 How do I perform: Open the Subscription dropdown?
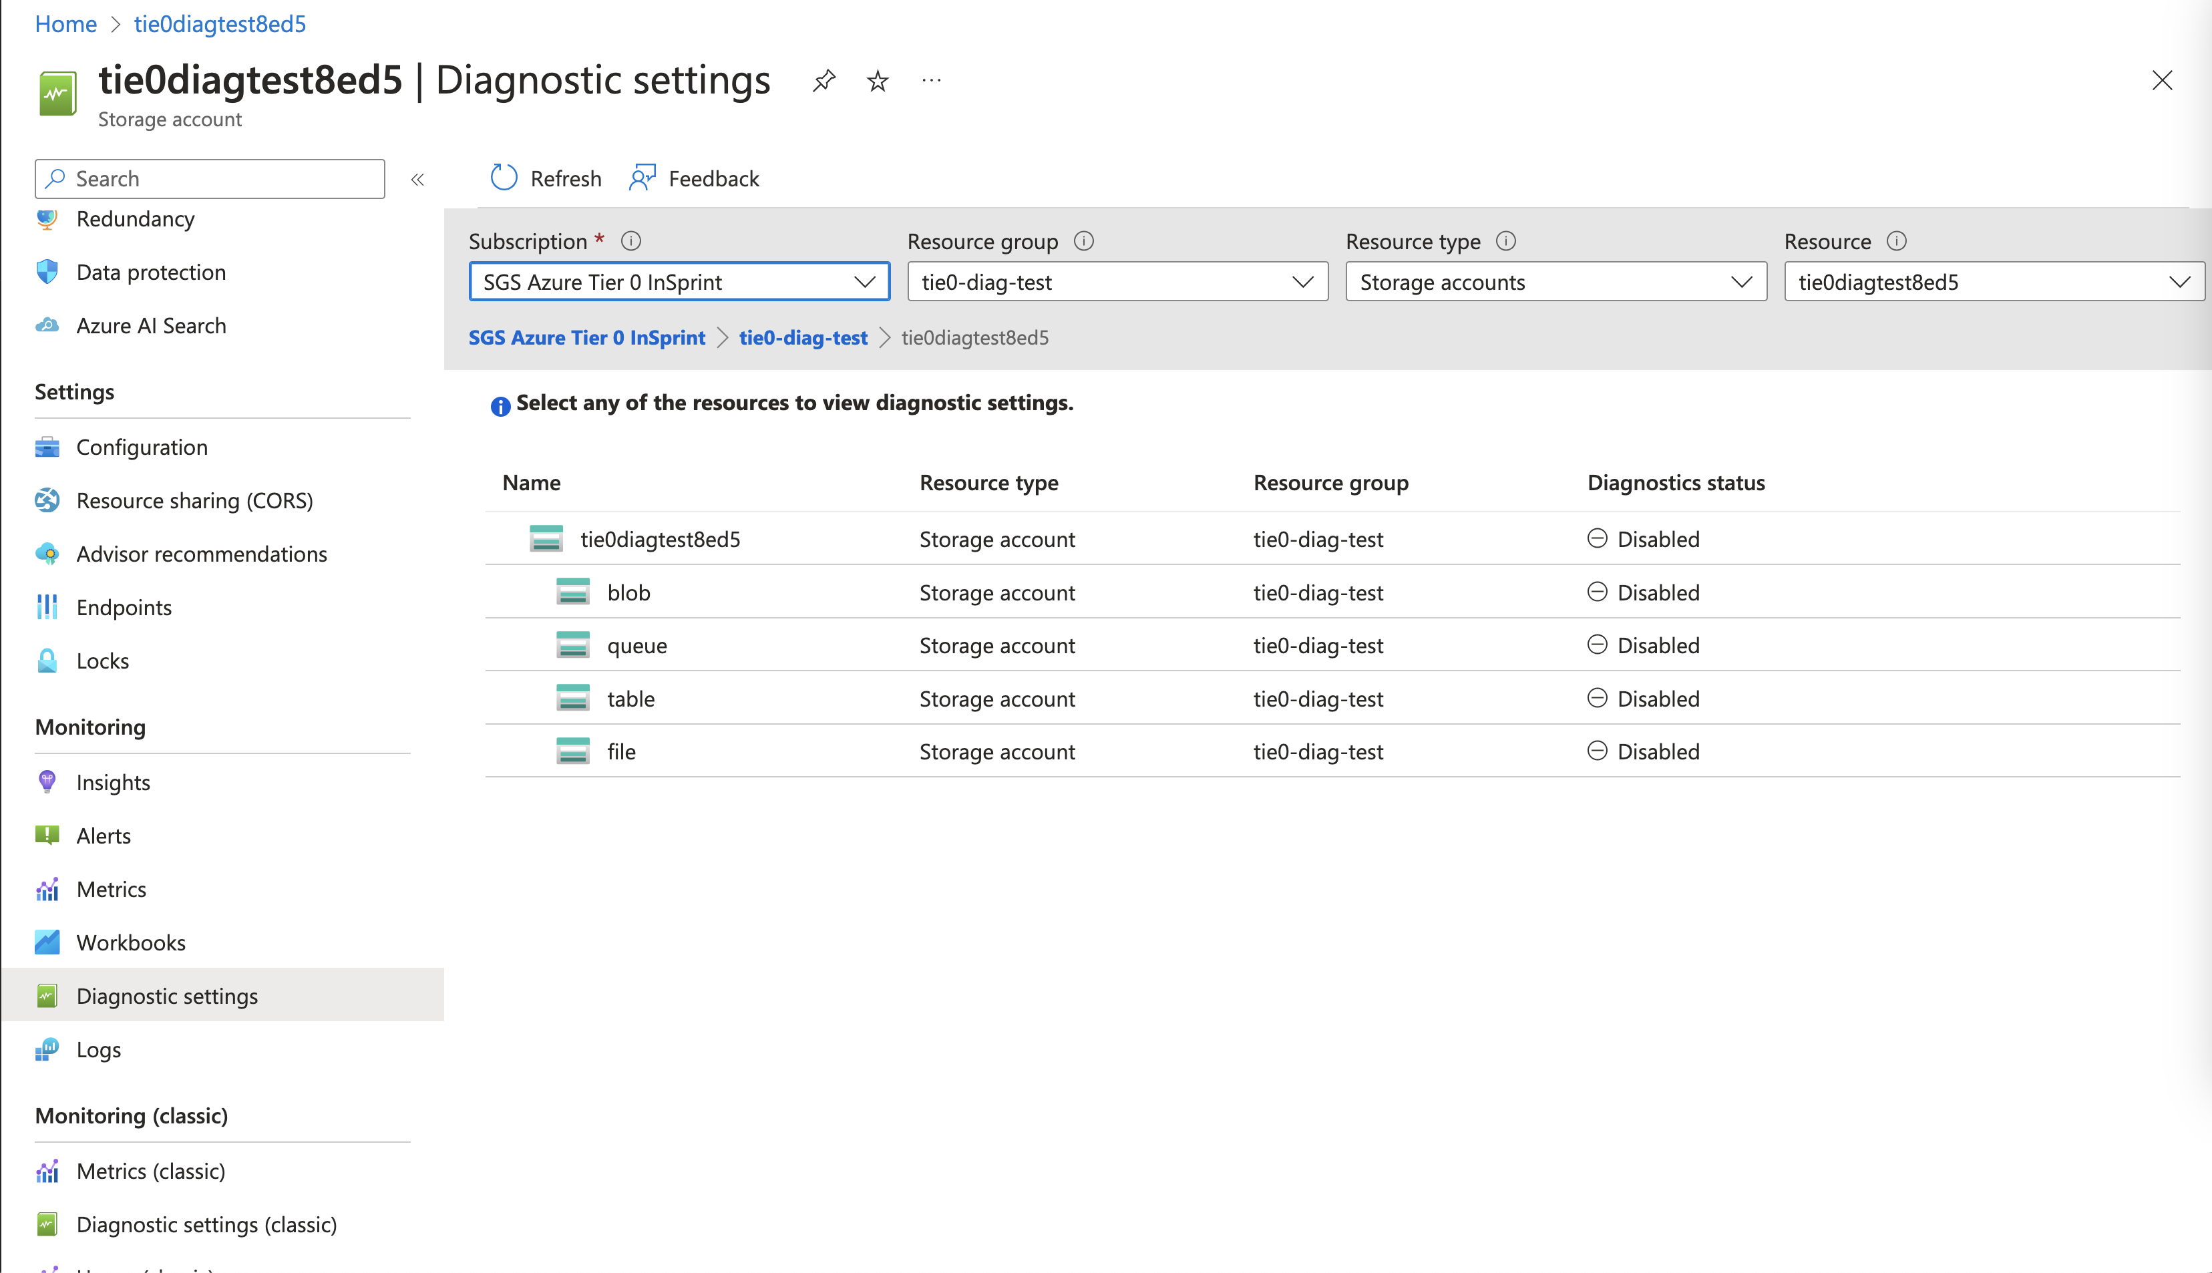click(x=679, y=282)
